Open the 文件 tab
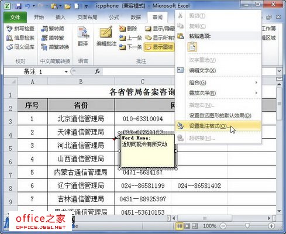The width and height of the screenshot is (286, 234). [x=15, y=17]
